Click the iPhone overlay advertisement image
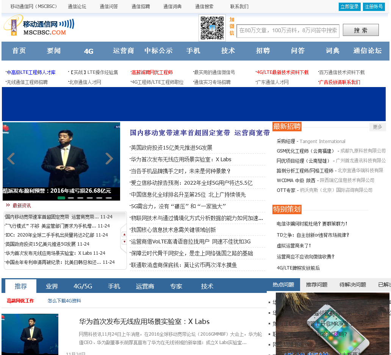 coord(332,324)
